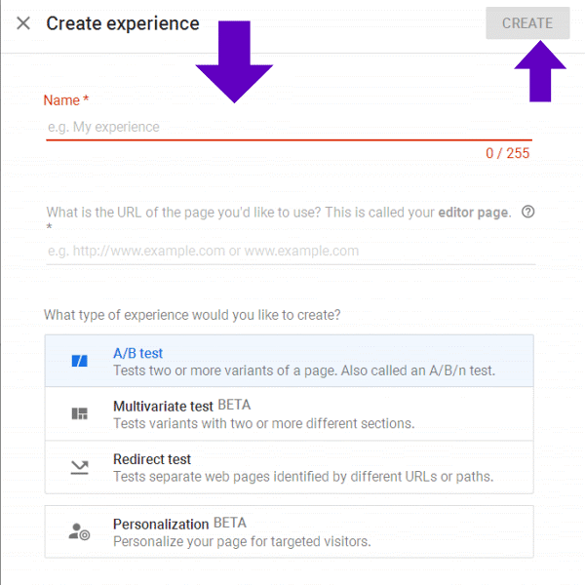The image size is (585, 585).
Task: Click the BETA tag beside Multivariate test
Action: [234, 406]
